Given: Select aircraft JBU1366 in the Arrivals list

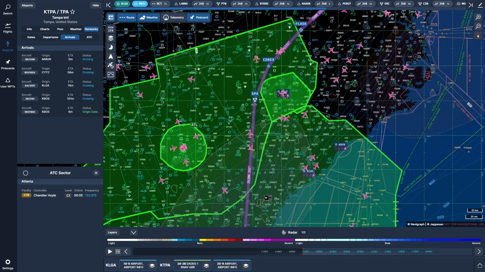Looking at the screenshot, I should coord(30,59).
